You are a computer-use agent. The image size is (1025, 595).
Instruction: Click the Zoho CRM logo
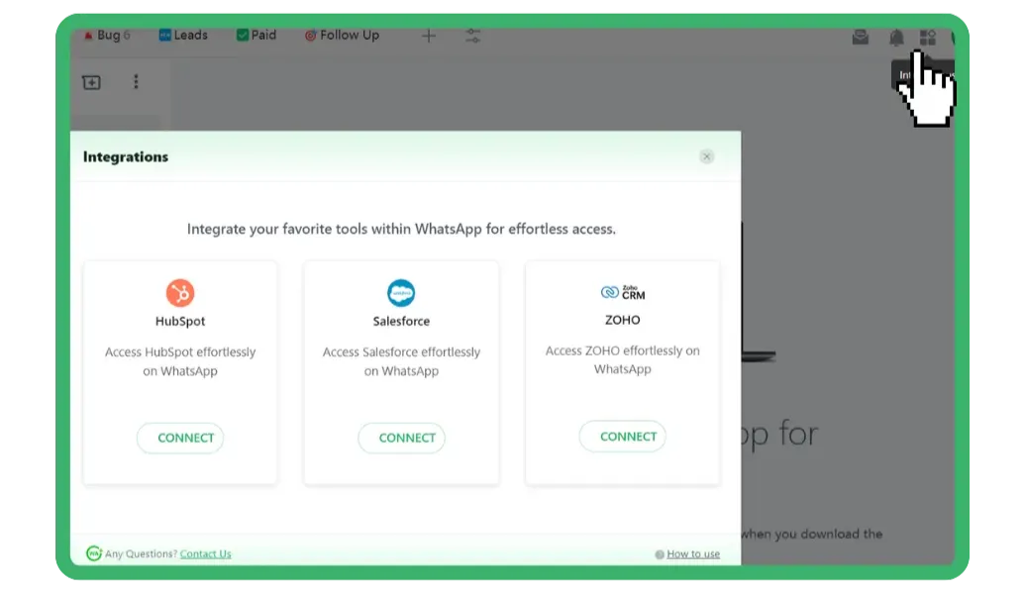coord(623,292)
